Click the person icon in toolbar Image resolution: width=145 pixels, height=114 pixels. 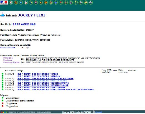(66, 3)
